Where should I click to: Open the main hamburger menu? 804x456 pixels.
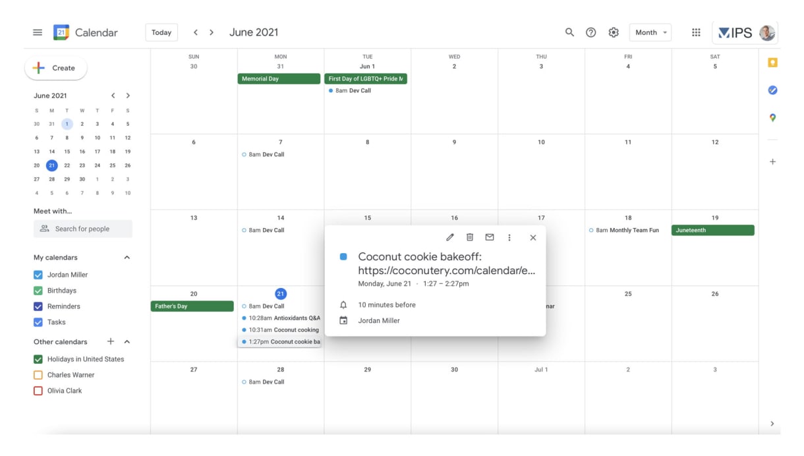[38, 32]
